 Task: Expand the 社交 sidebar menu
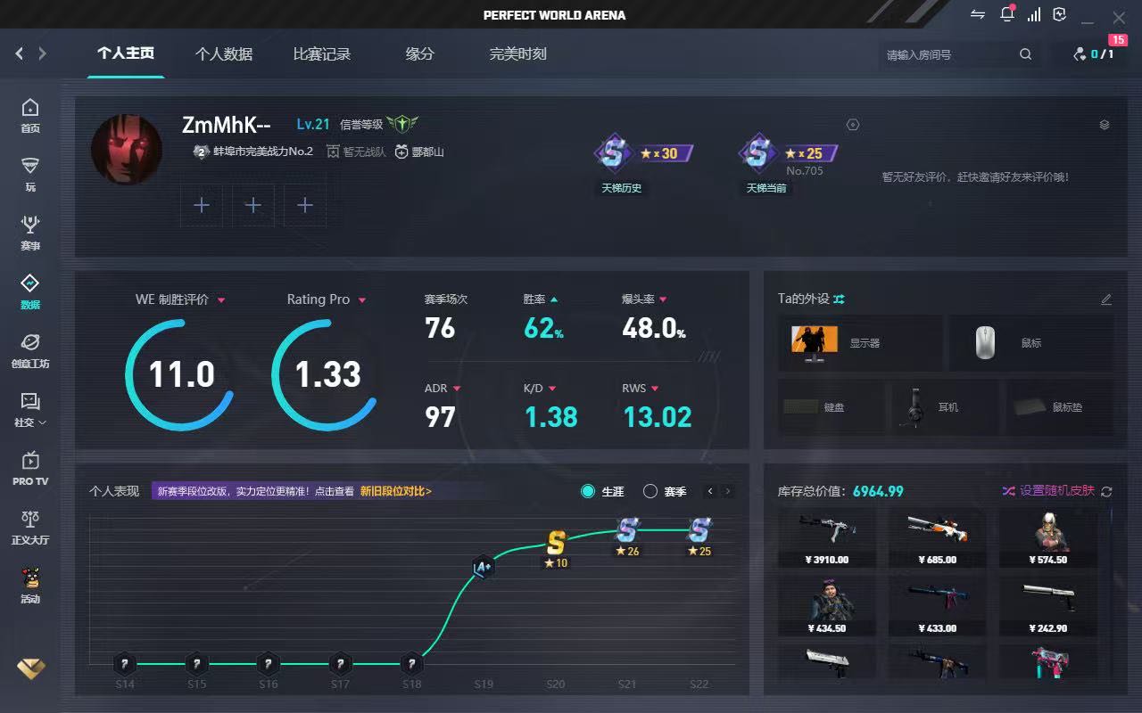30,410
